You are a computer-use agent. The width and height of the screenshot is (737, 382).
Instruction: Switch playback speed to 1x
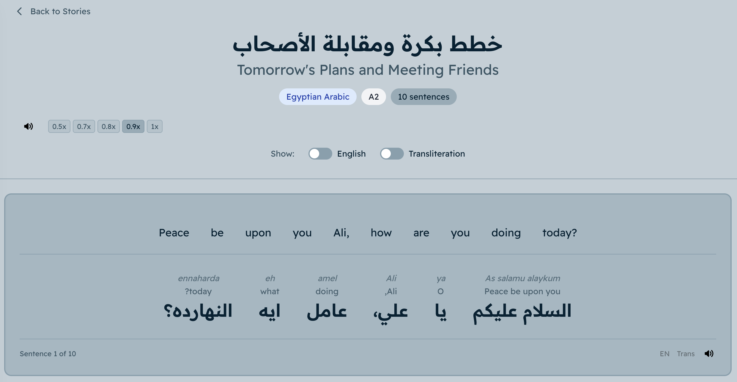click(x=155, y=127)
